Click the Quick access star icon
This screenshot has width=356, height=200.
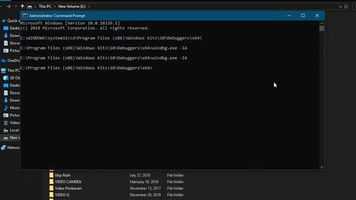(x=4, y=21)
